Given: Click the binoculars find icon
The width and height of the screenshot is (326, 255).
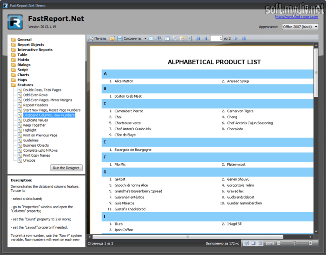Looking at the screenshot, I should coord(159,38).
